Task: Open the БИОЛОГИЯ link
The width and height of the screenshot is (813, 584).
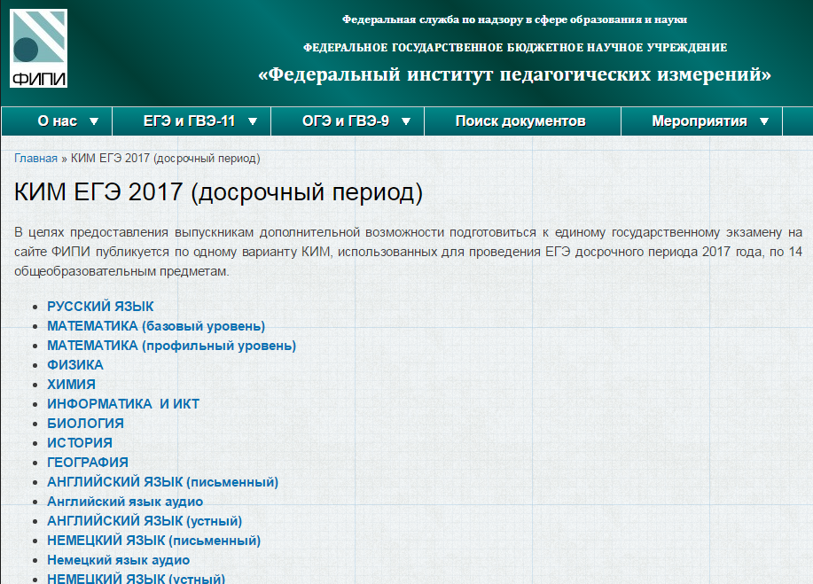Action: click(x=85, y=424)
